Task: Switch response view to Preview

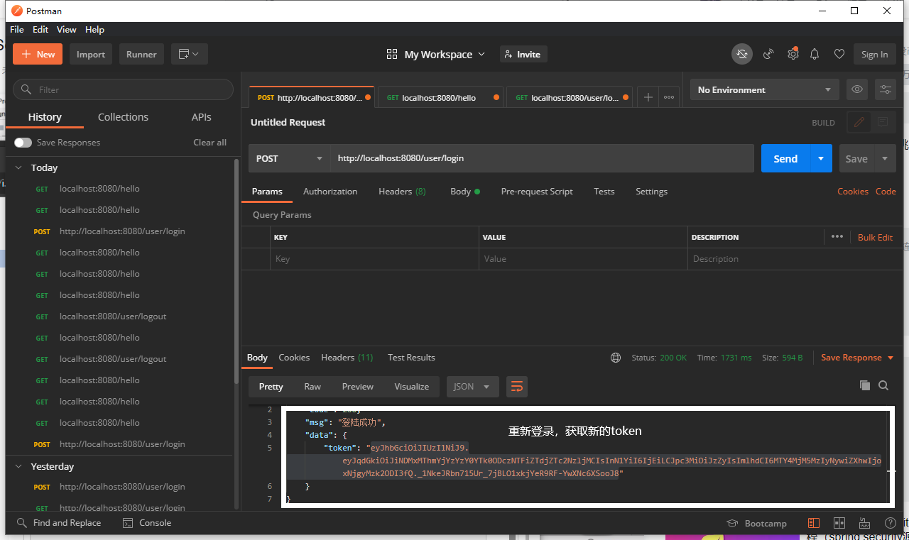Action: point(358,387)
